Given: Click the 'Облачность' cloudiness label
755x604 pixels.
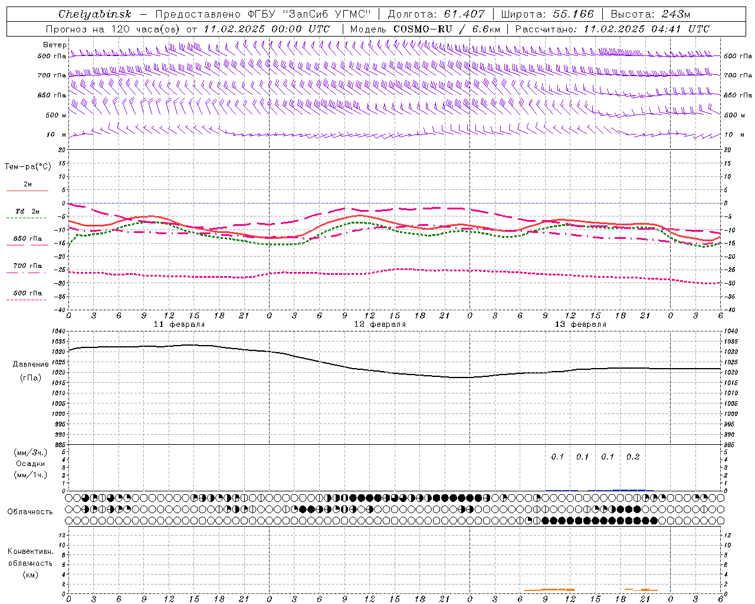Looking at the screenshot, I should [30, 512].
